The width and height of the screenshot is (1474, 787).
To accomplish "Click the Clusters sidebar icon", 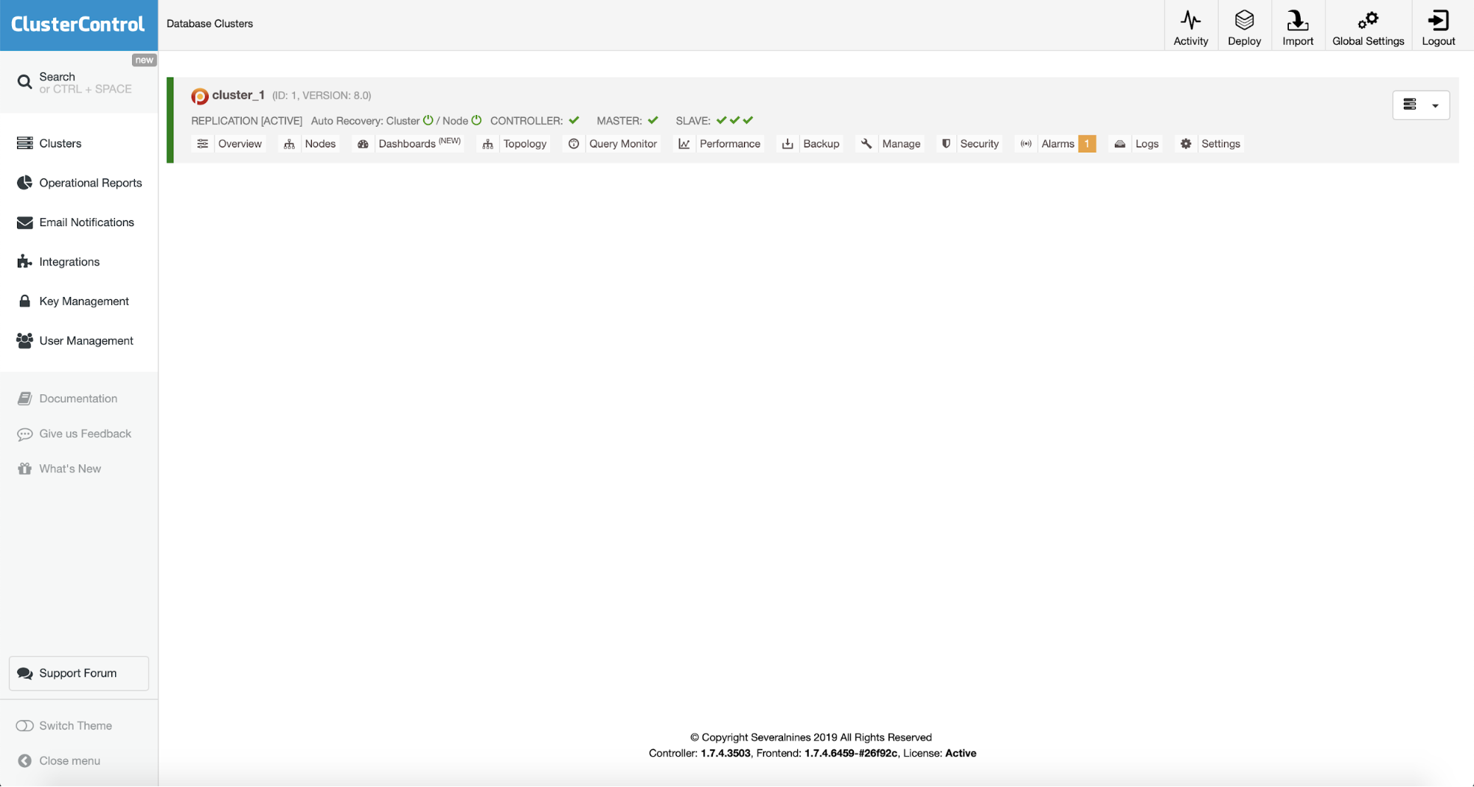I will (x=24, y=143).
